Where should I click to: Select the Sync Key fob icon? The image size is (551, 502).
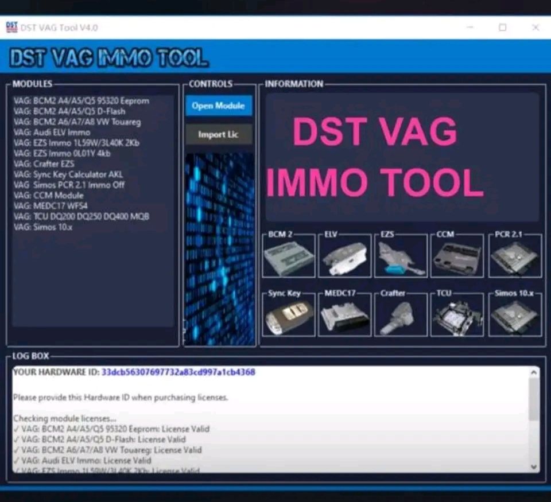click(x=289, y=317)
